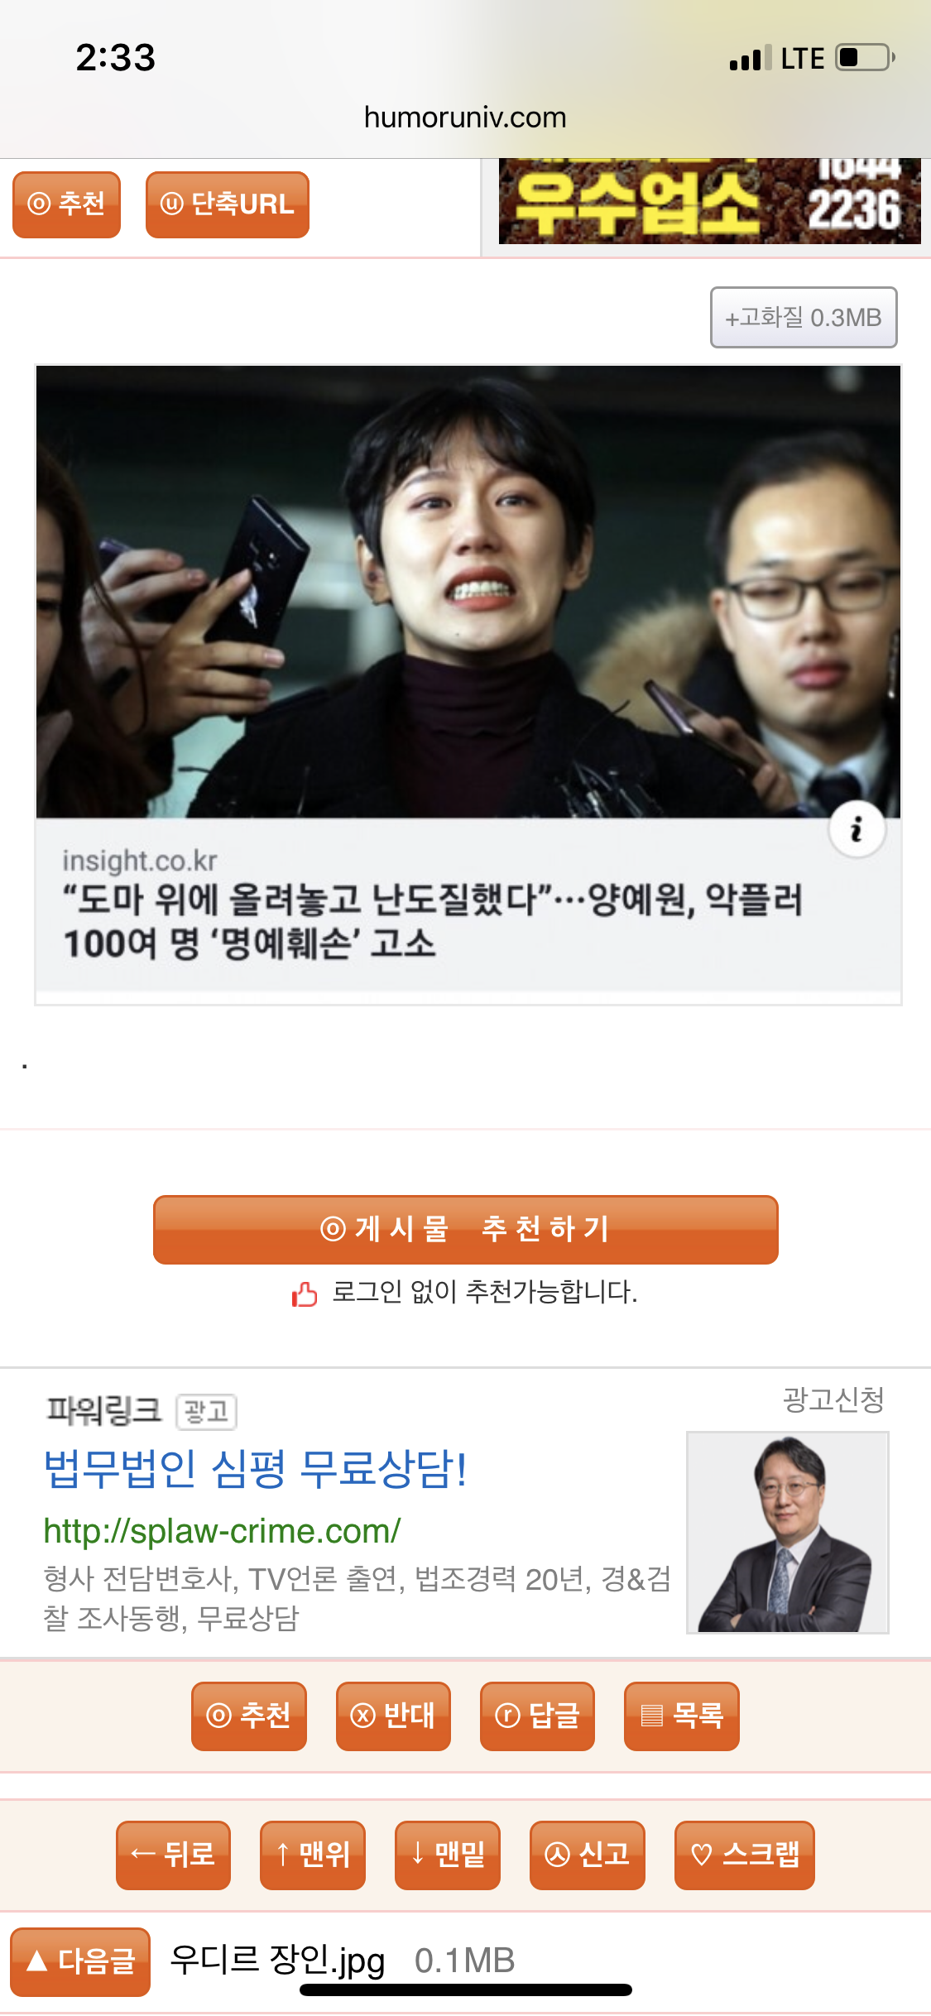Save the post with ♡ 스크랩
Screen dimensions: 931x2016
[745, 1855]
